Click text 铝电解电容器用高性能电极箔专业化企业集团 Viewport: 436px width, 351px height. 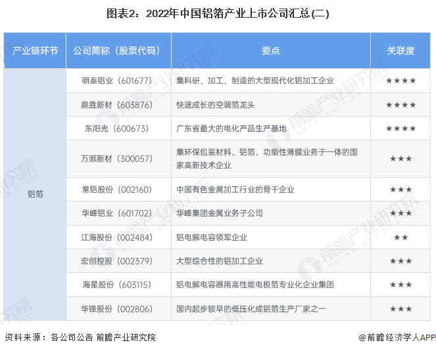(255, 285)
